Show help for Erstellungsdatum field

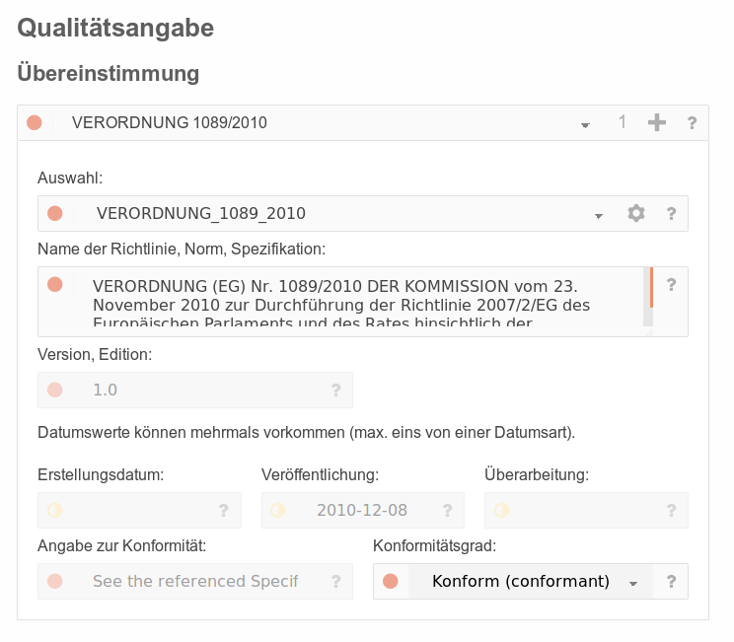(224, 511)
